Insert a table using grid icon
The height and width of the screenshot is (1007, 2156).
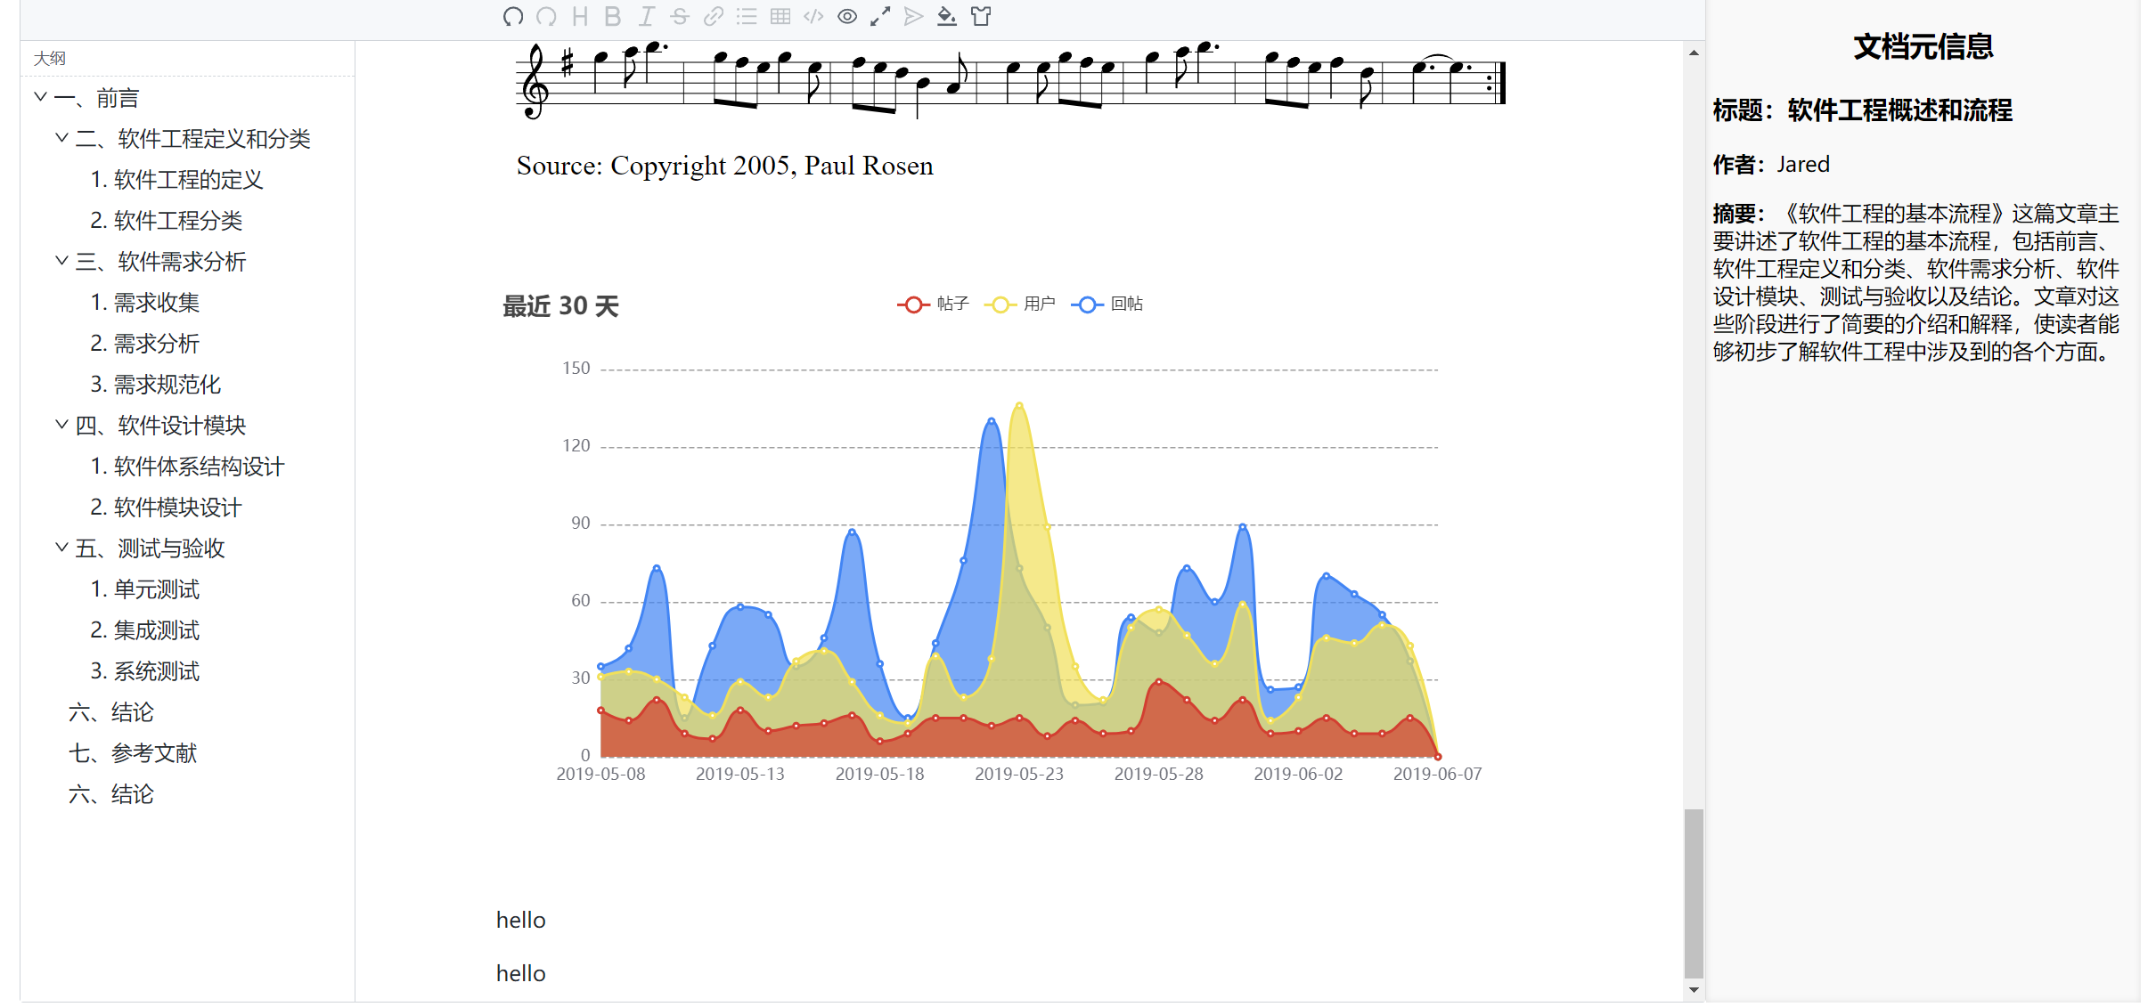click(x=780, y=16)
